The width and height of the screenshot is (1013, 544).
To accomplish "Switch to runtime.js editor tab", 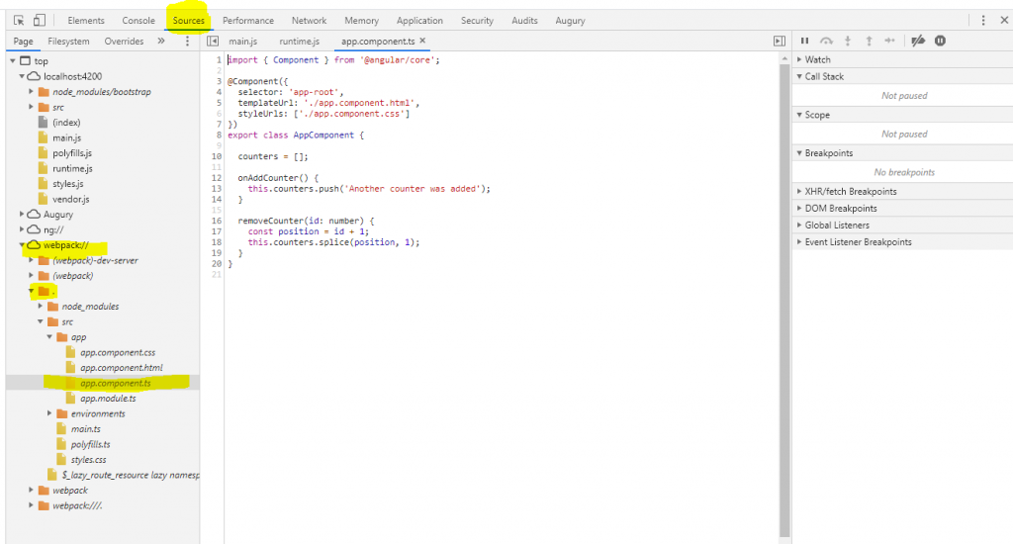I will pyautogui.click(x=299, y=42).
